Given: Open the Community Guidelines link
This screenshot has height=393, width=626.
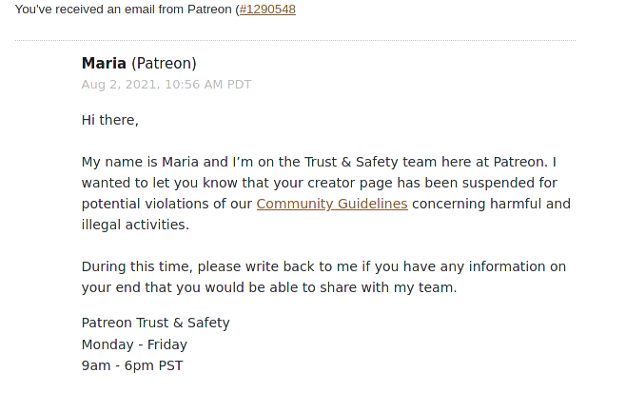Looking at the screenshot, I should [x=332, y=204].
